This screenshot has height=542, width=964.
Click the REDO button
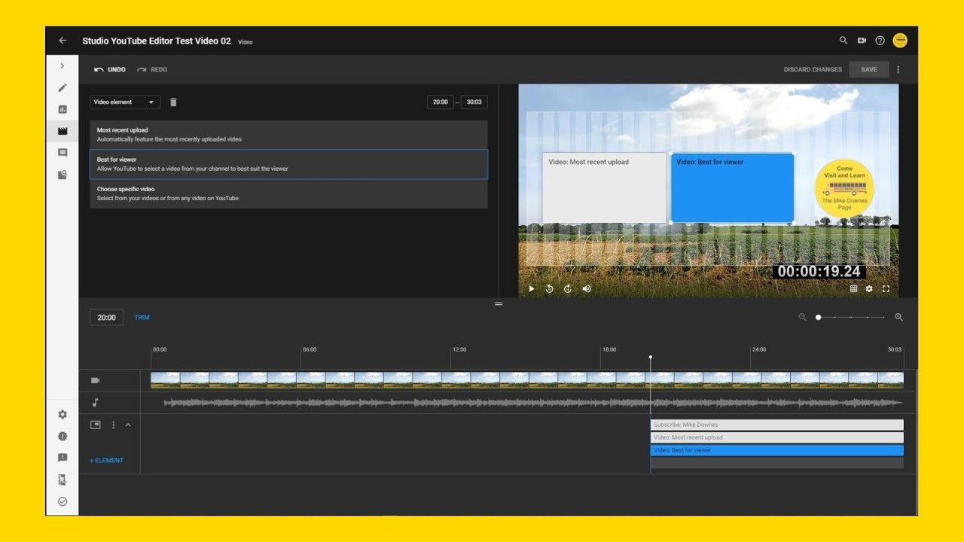(152, 69)
